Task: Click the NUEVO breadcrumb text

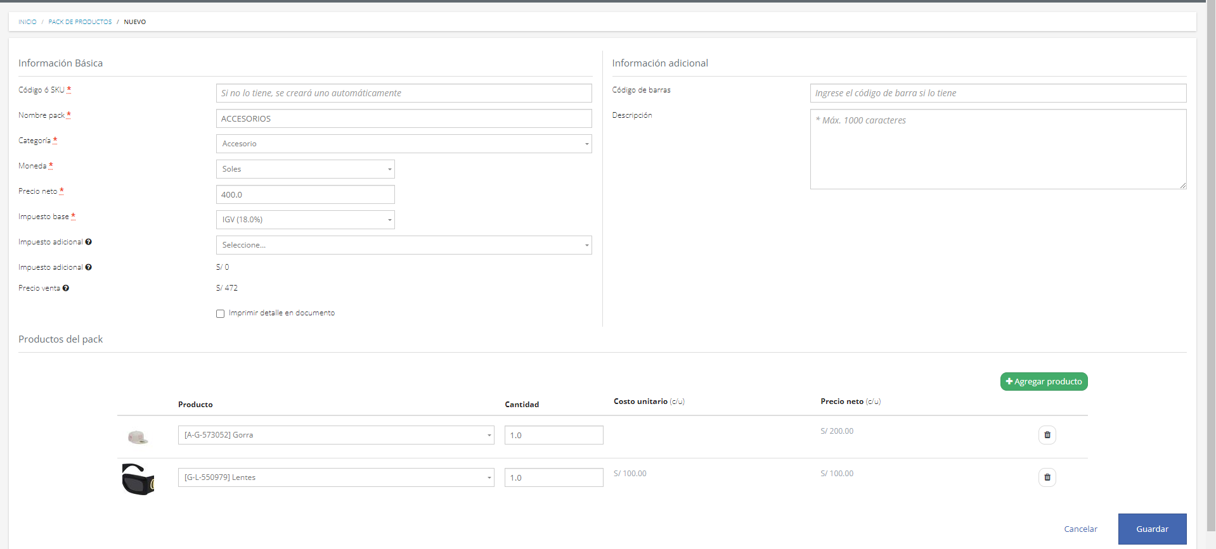Action: 134,22
